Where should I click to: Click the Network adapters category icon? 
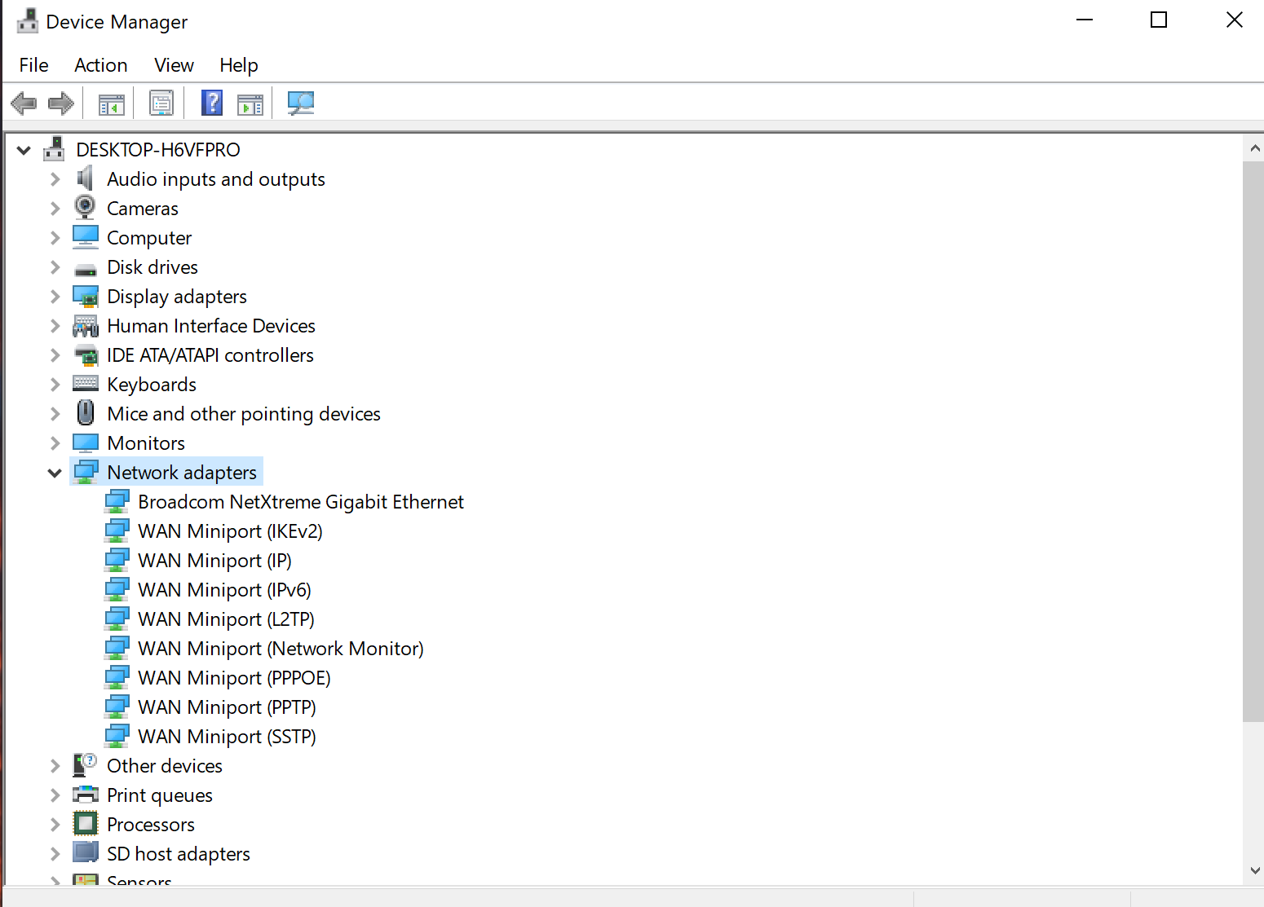click(x=86, y=472)
